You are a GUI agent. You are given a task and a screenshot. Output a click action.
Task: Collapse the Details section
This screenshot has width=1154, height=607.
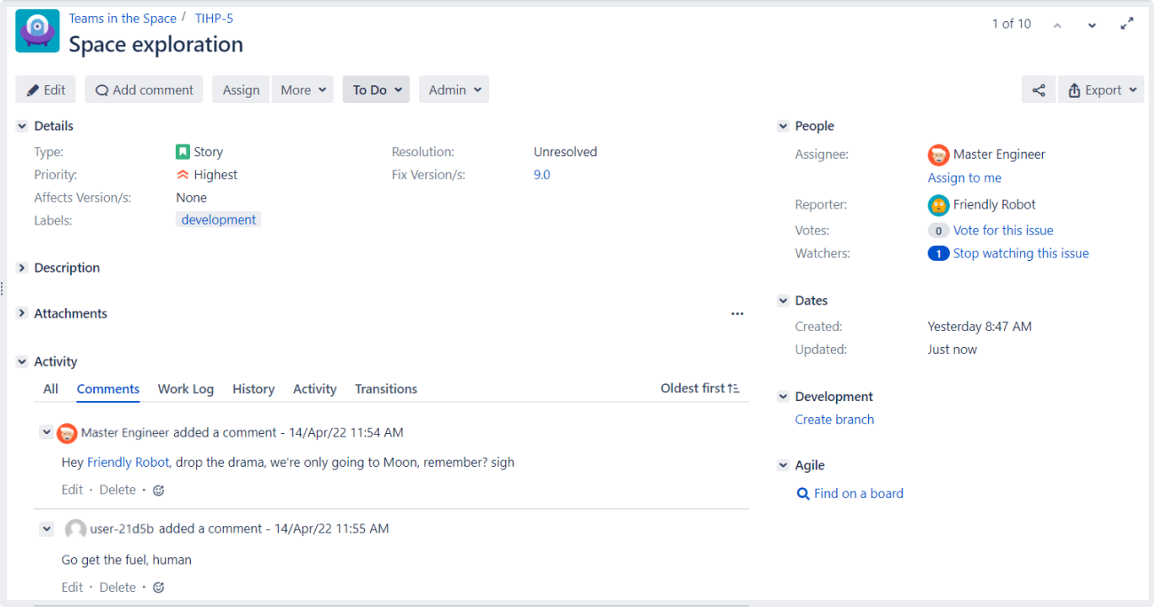click(x=22, y=126)
